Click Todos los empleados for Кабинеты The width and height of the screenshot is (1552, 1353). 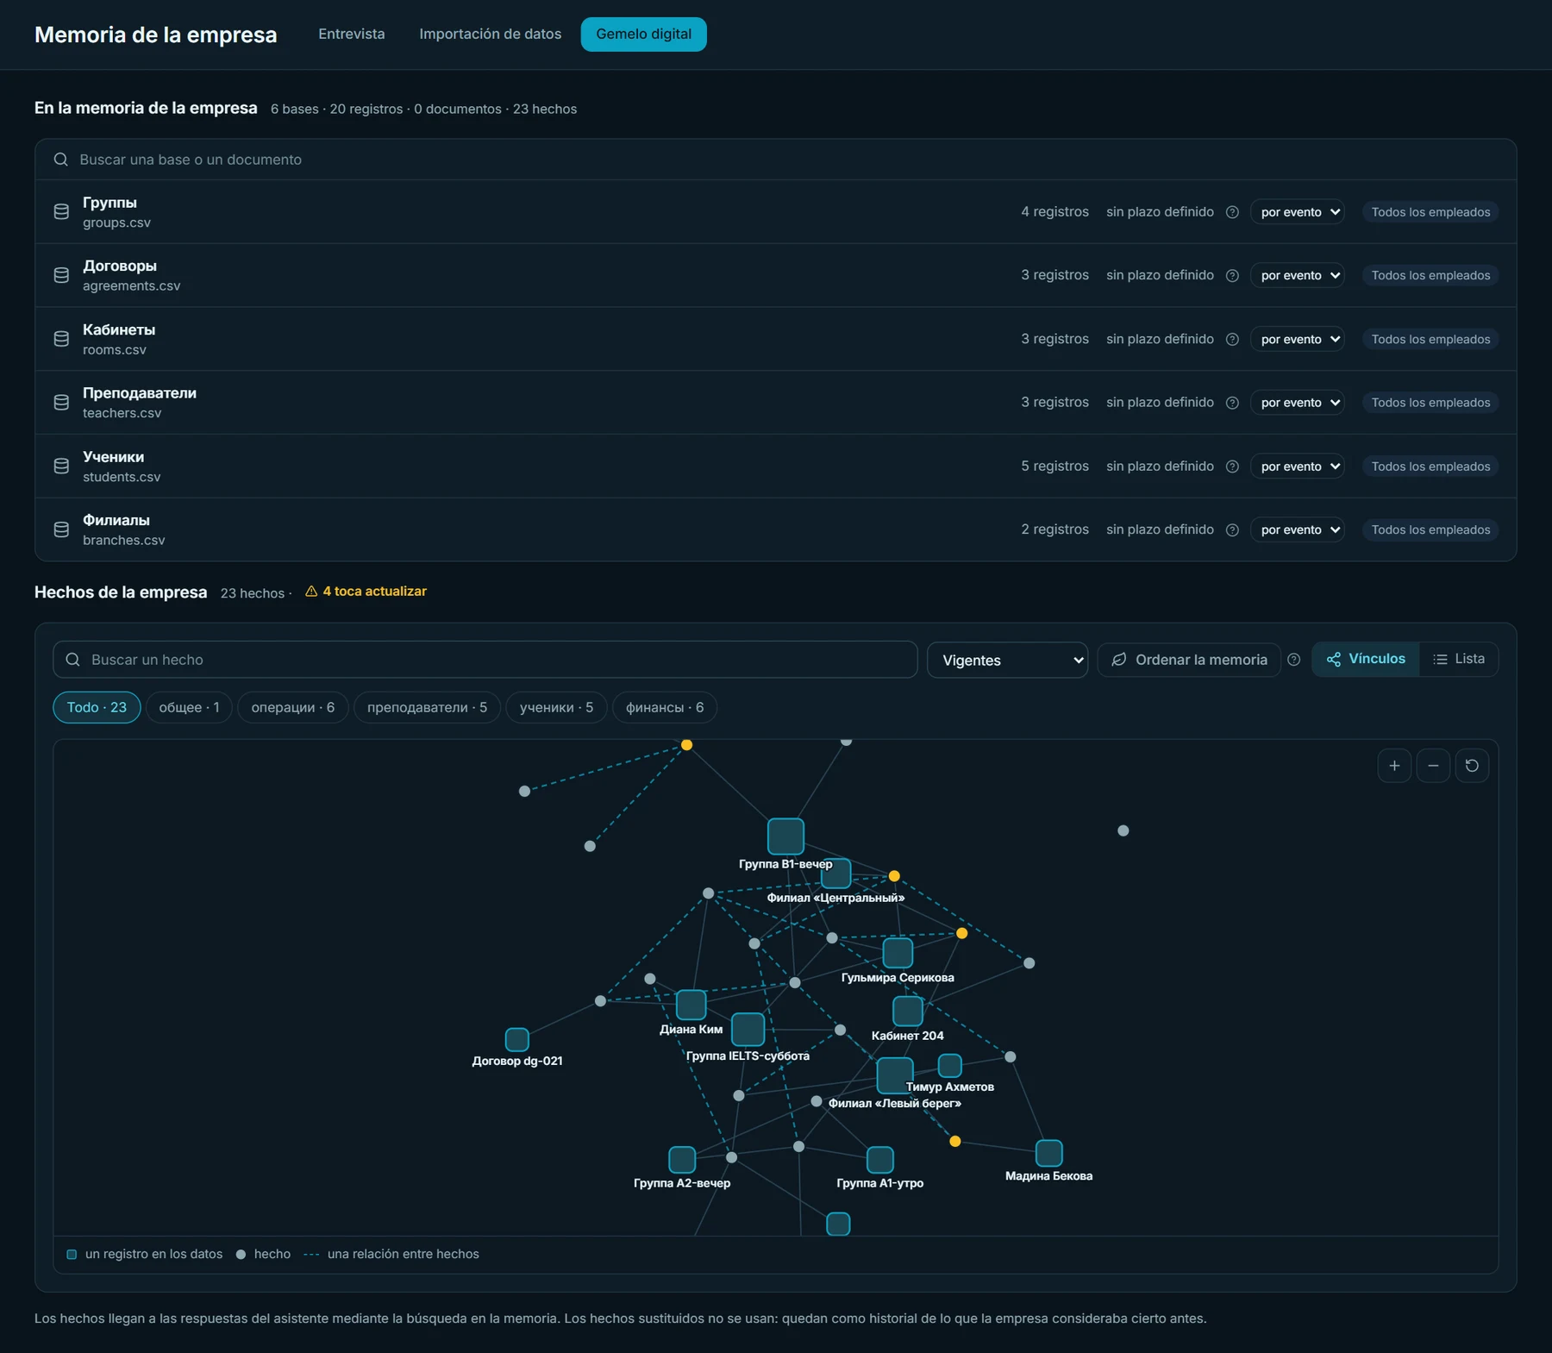click(x=1430, y=339)
